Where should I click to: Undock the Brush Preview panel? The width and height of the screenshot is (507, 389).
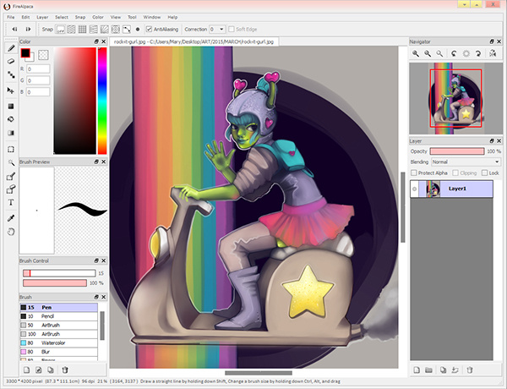pyautogui.click(x=96, y=162)
